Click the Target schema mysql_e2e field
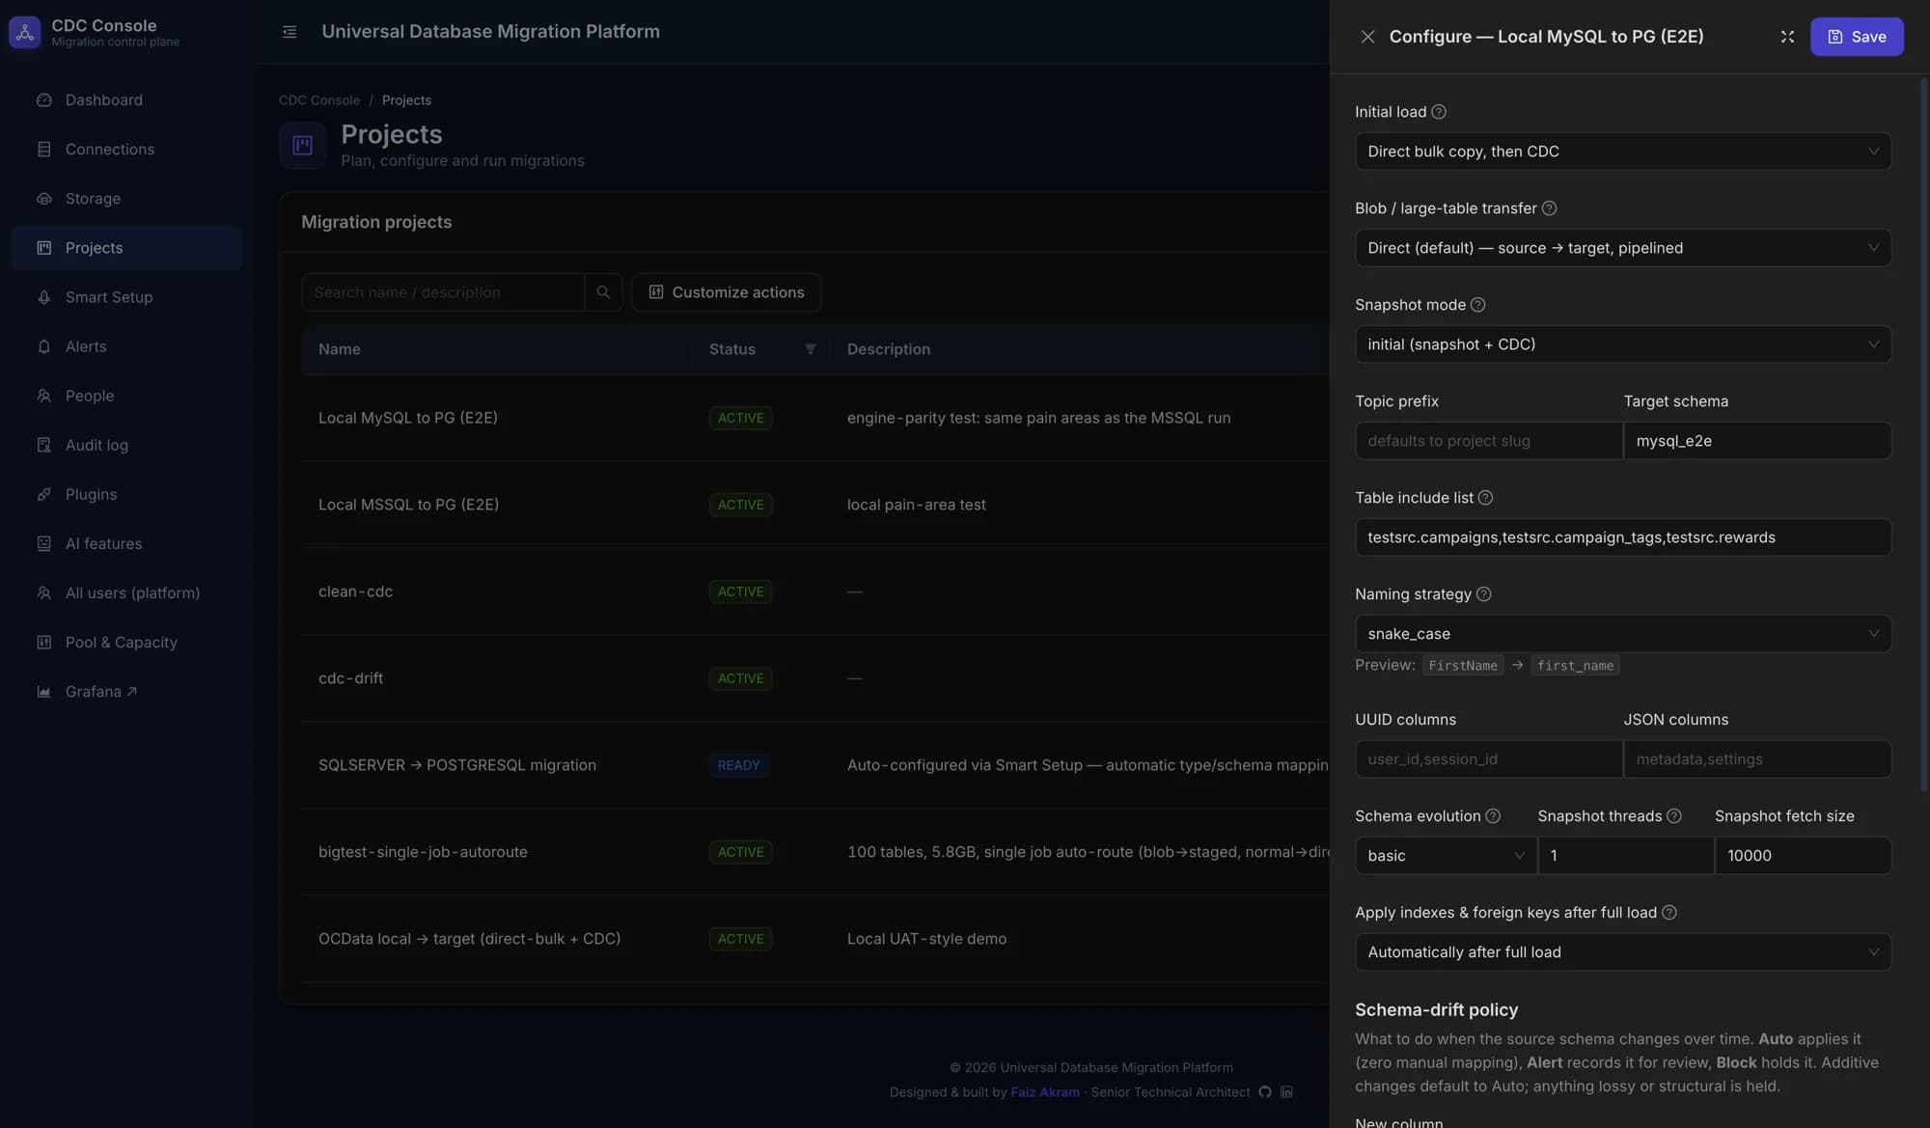This screenshot has height=1128, width=1930. pyautogui.click(x=1757, y=441)
